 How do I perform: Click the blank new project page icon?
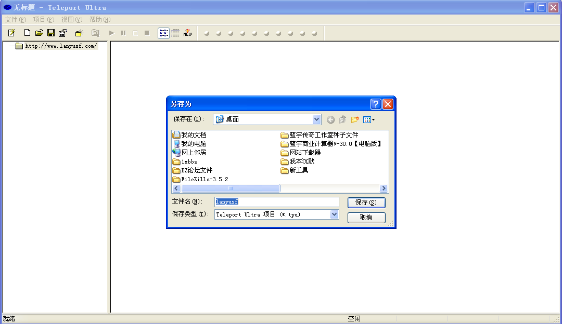coord(27,33)
